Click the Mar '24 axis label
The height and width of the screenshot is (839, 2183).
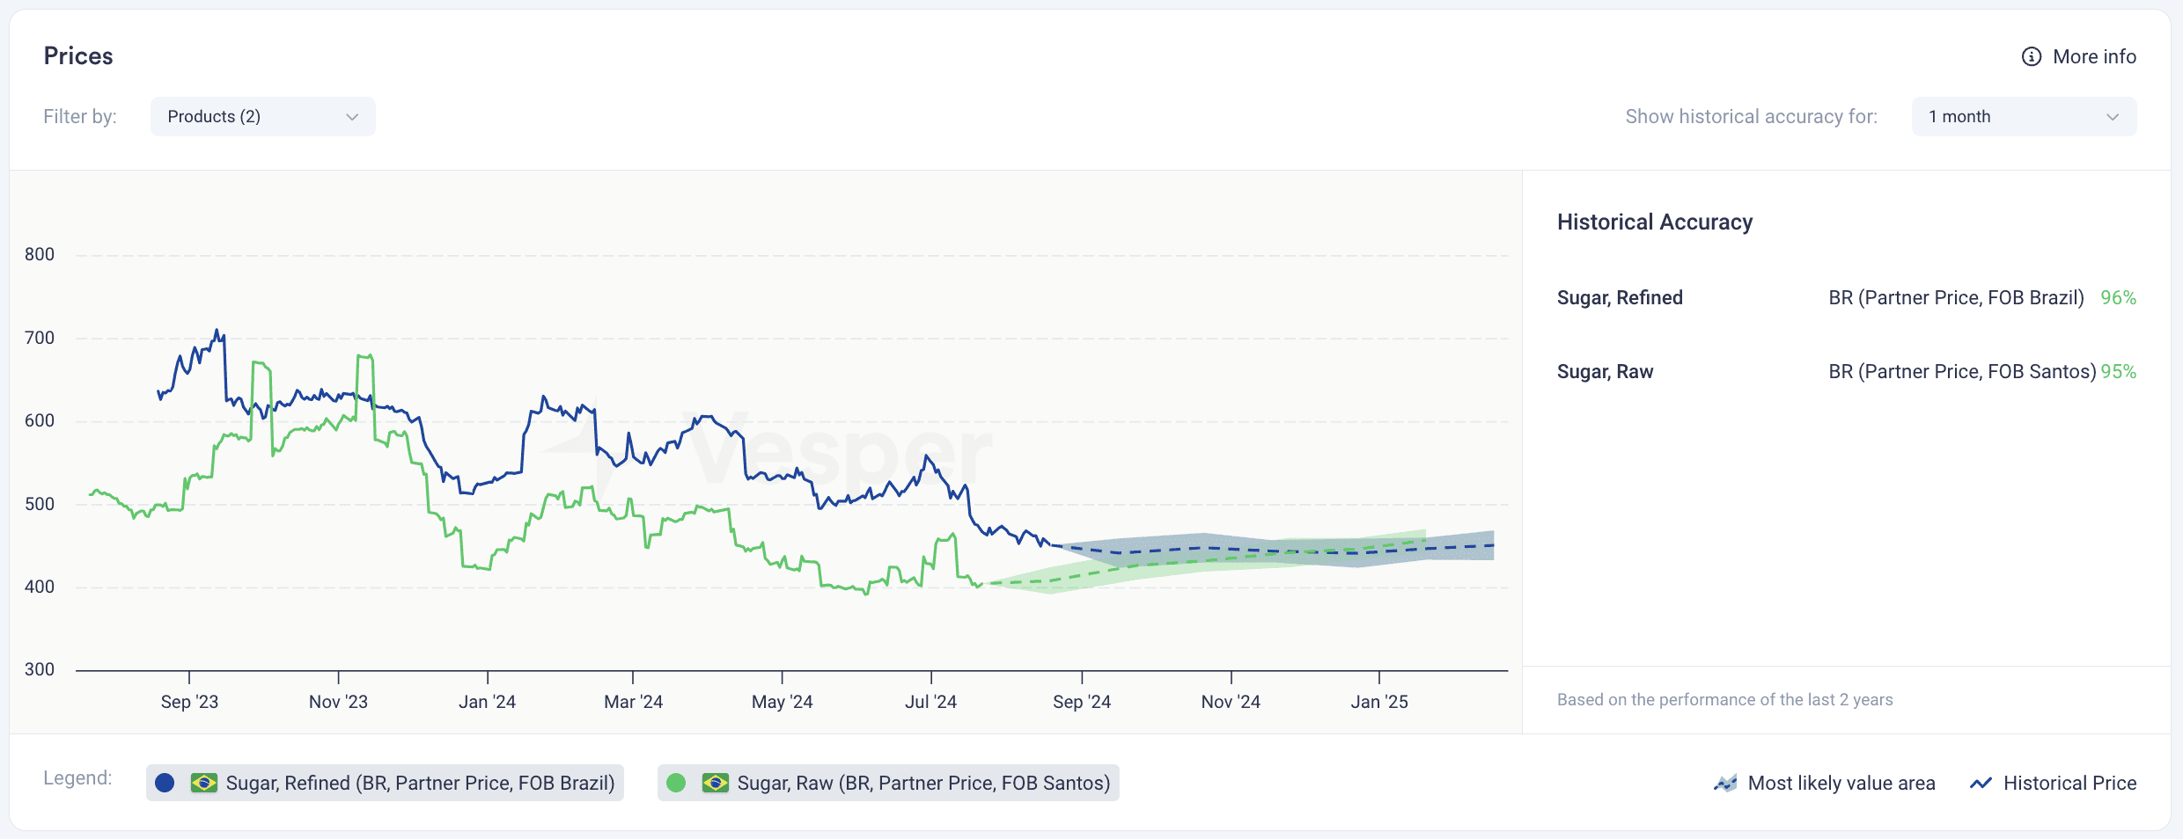coord(633,702)
